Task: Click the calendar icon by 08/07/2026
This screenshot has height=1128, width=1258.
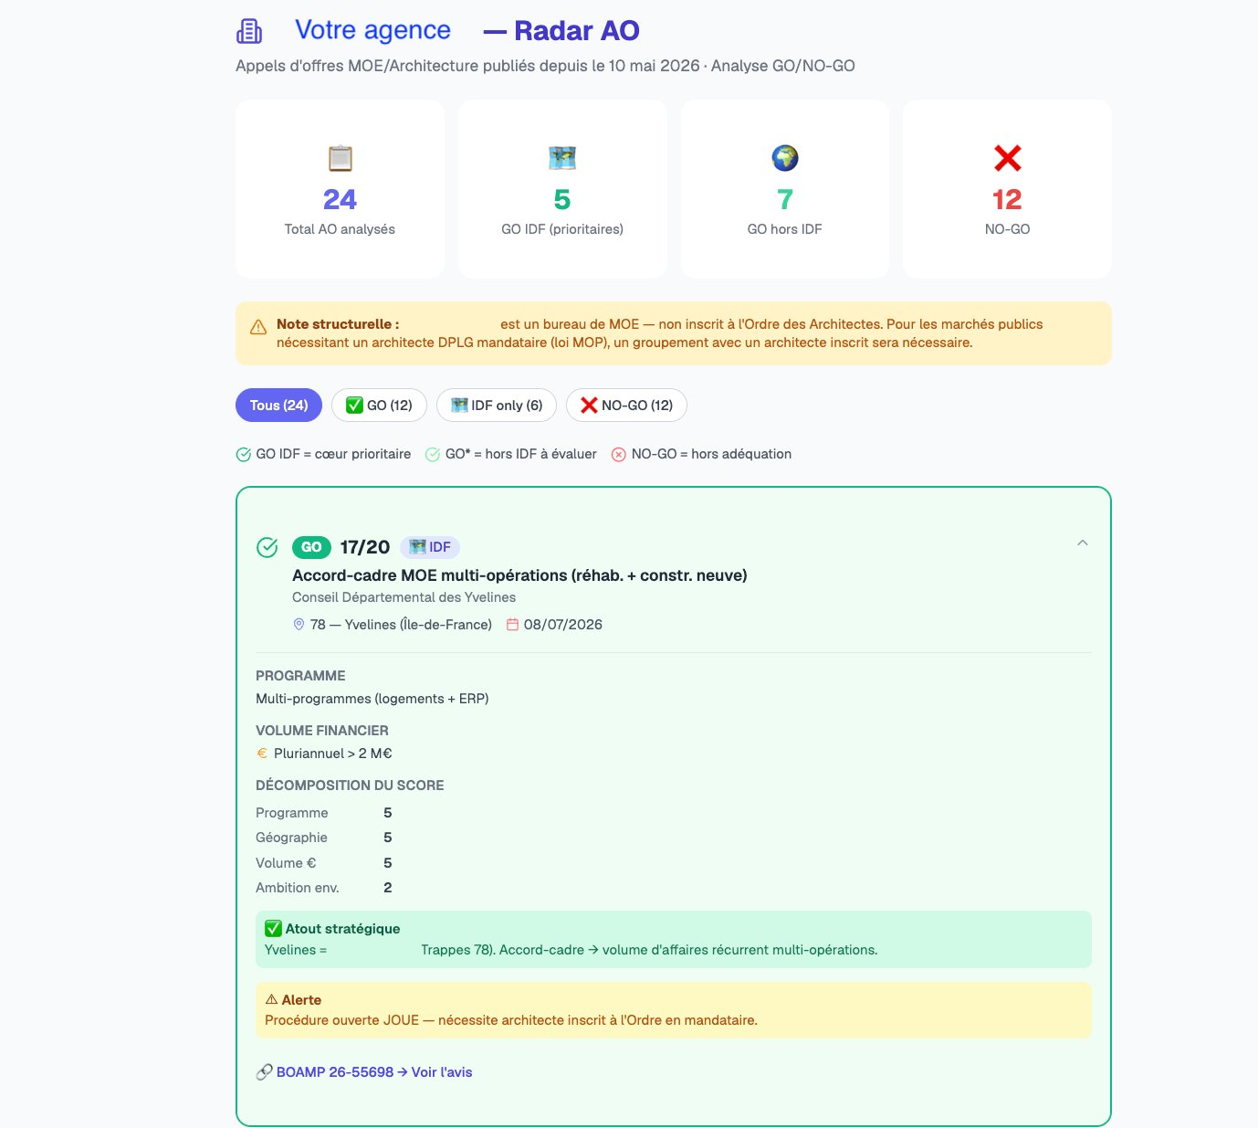Action: click(x=513, y=625)
